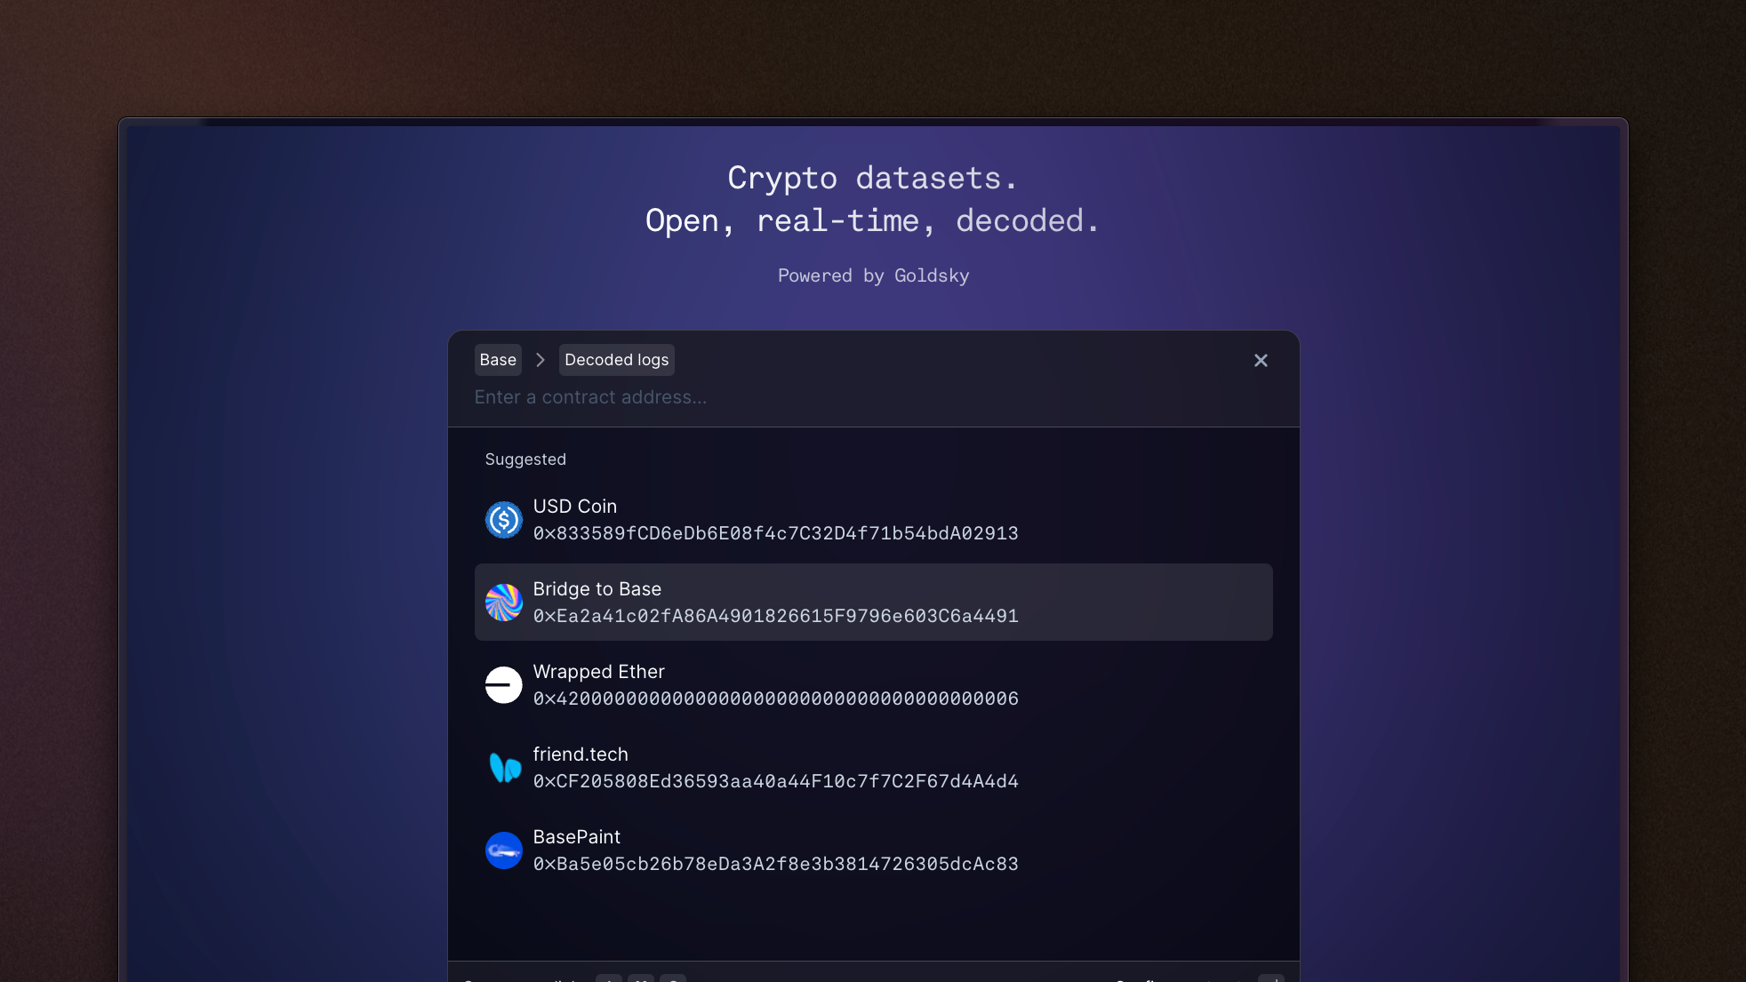This screenshot has width=1746, height=982.
Task: Click the friend.tech 0xCF2058 contract address
Action: point(776,781)
